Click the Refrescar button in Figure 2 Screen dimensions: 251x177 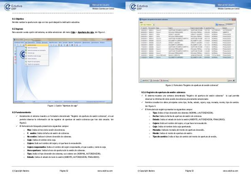point(220,25)
